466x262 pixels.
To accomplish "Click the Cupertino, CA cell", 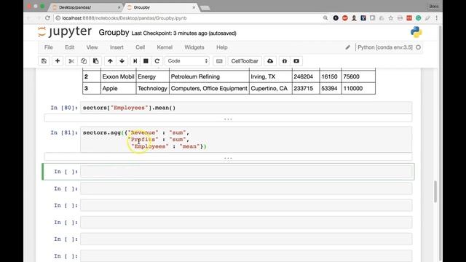I will pyautogui.click(x=270, y=89).
